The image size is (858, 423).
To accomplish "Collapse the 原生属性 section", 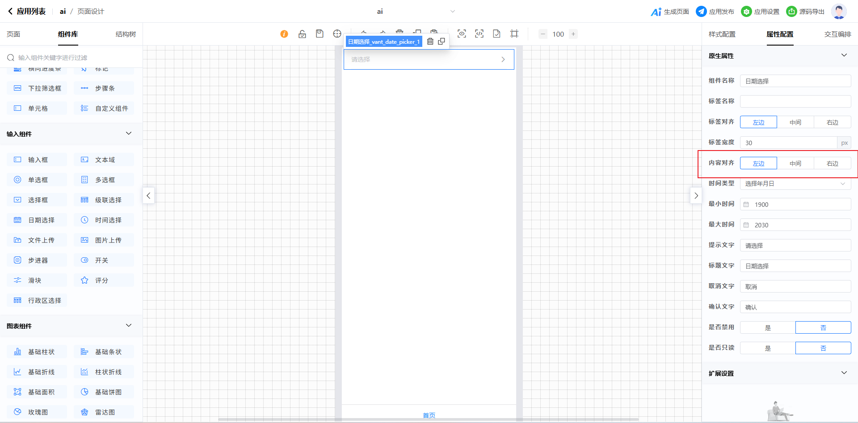I will tap(844, 55).
